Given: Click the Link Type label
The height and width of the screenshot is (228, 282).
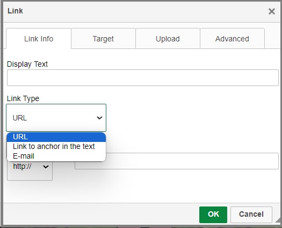Looking at the screenshot, I should click(x=23, y=98).
